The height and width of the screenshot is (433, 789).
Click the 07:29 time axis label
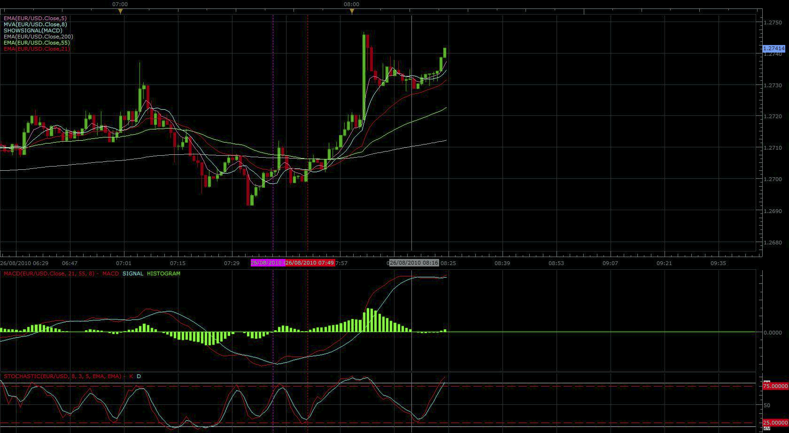coord(232,263)
